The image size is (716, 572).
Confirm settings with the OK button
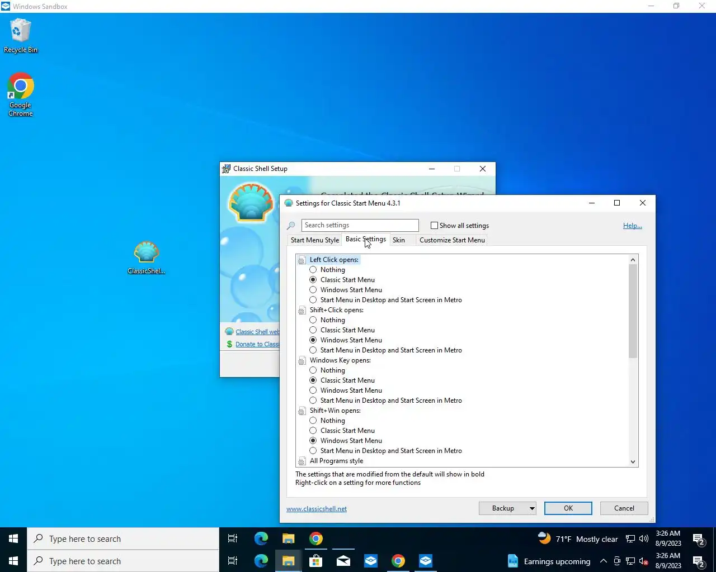[x=568, y=508]
